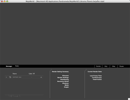The height and width of the screenshot is (100, 130).
Task: Click the Current Render State heading
Action: pos(95,72)
